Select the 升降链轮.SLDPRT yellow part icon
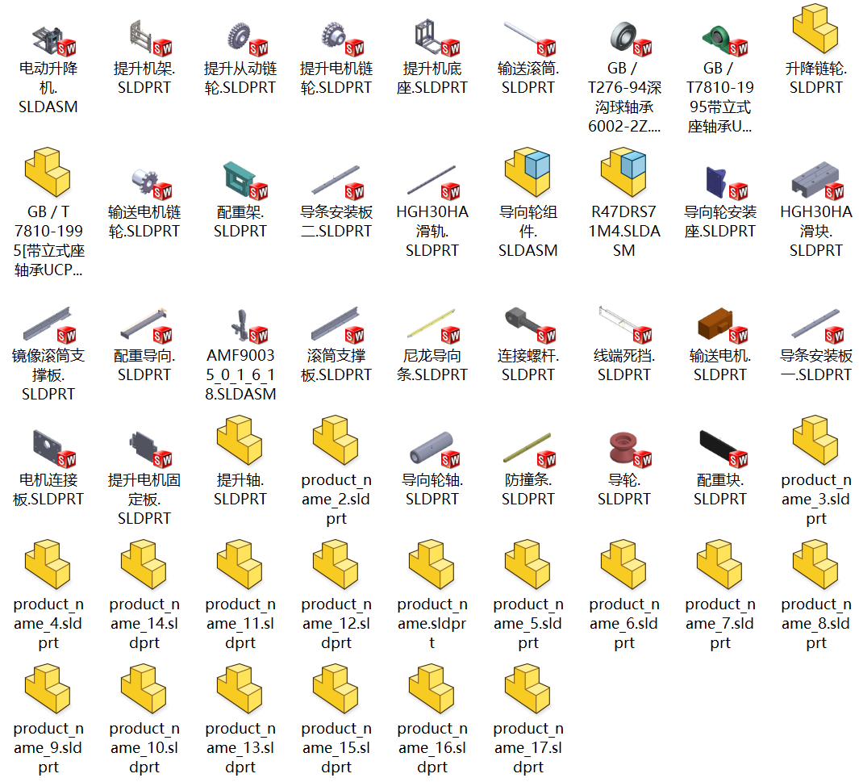The width and height of the screenshot is (859, 782). (815, 29)
